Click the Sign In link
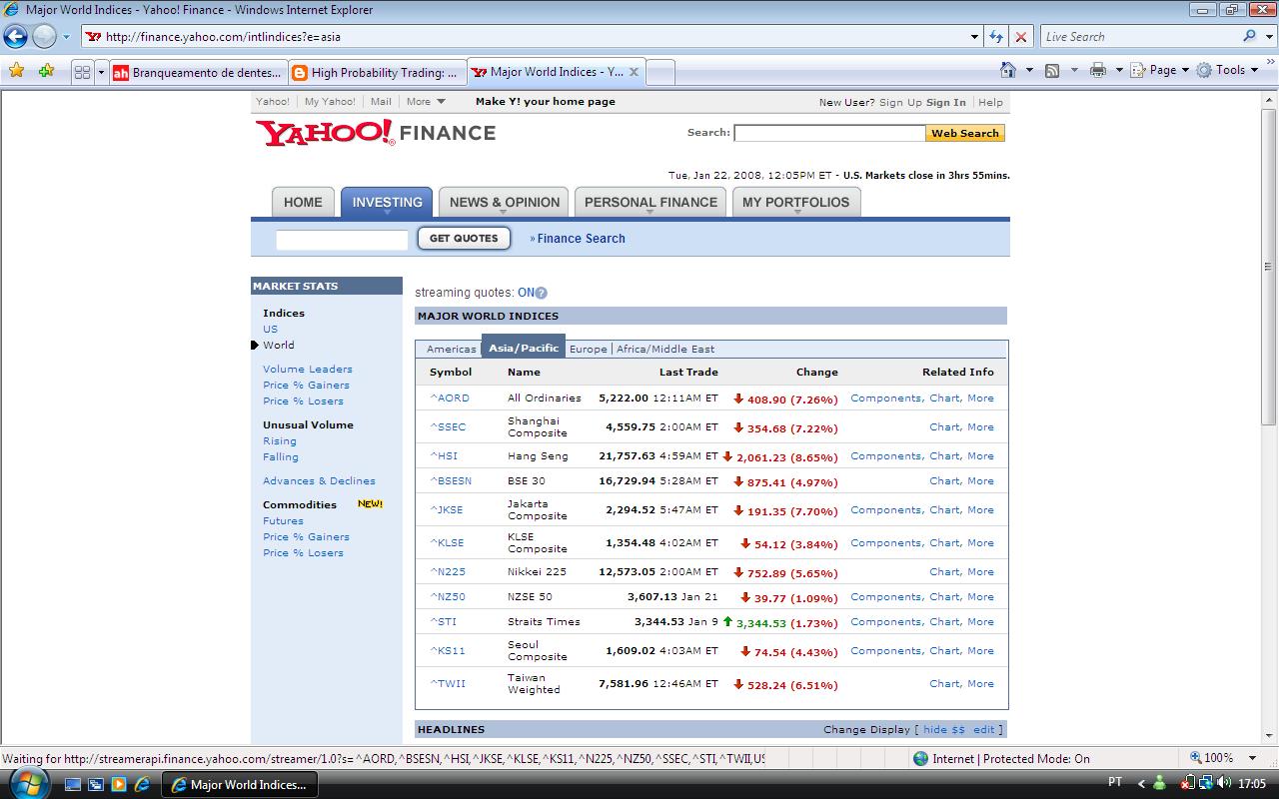The width and height of the screenshot is (1279, 799). pyautogui.click(x=945, y=102)
